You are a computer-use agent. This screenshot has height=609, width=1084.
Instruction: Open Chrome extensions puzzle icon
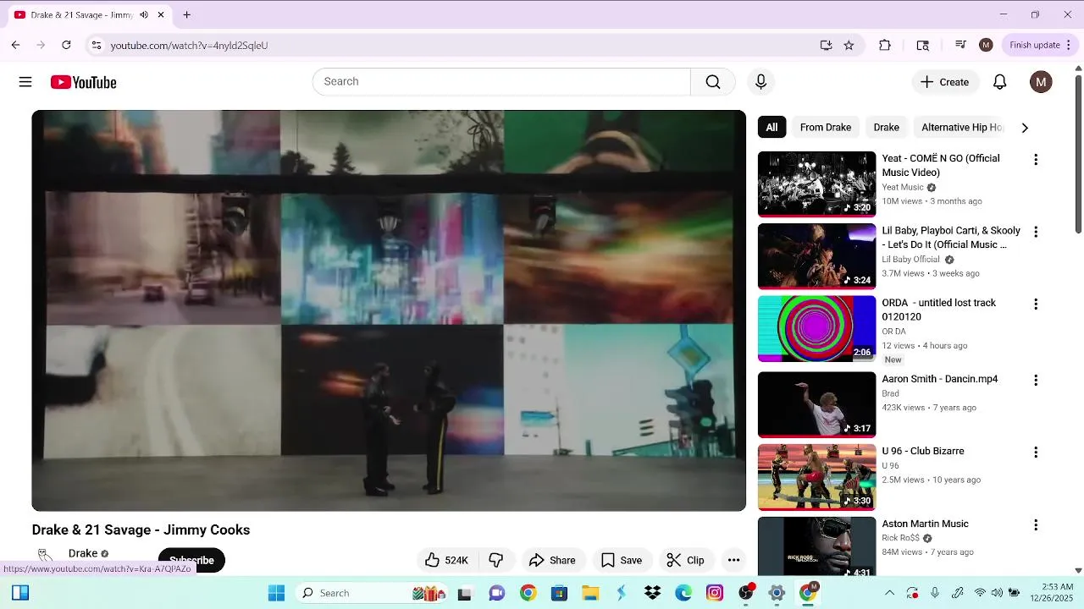tap(885, 45)
